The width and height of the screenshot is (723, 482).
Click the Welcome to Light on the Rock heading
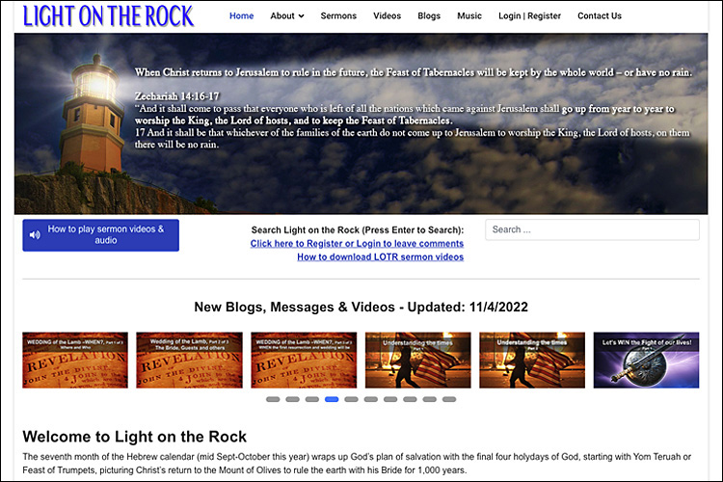(x=135, y=437)
